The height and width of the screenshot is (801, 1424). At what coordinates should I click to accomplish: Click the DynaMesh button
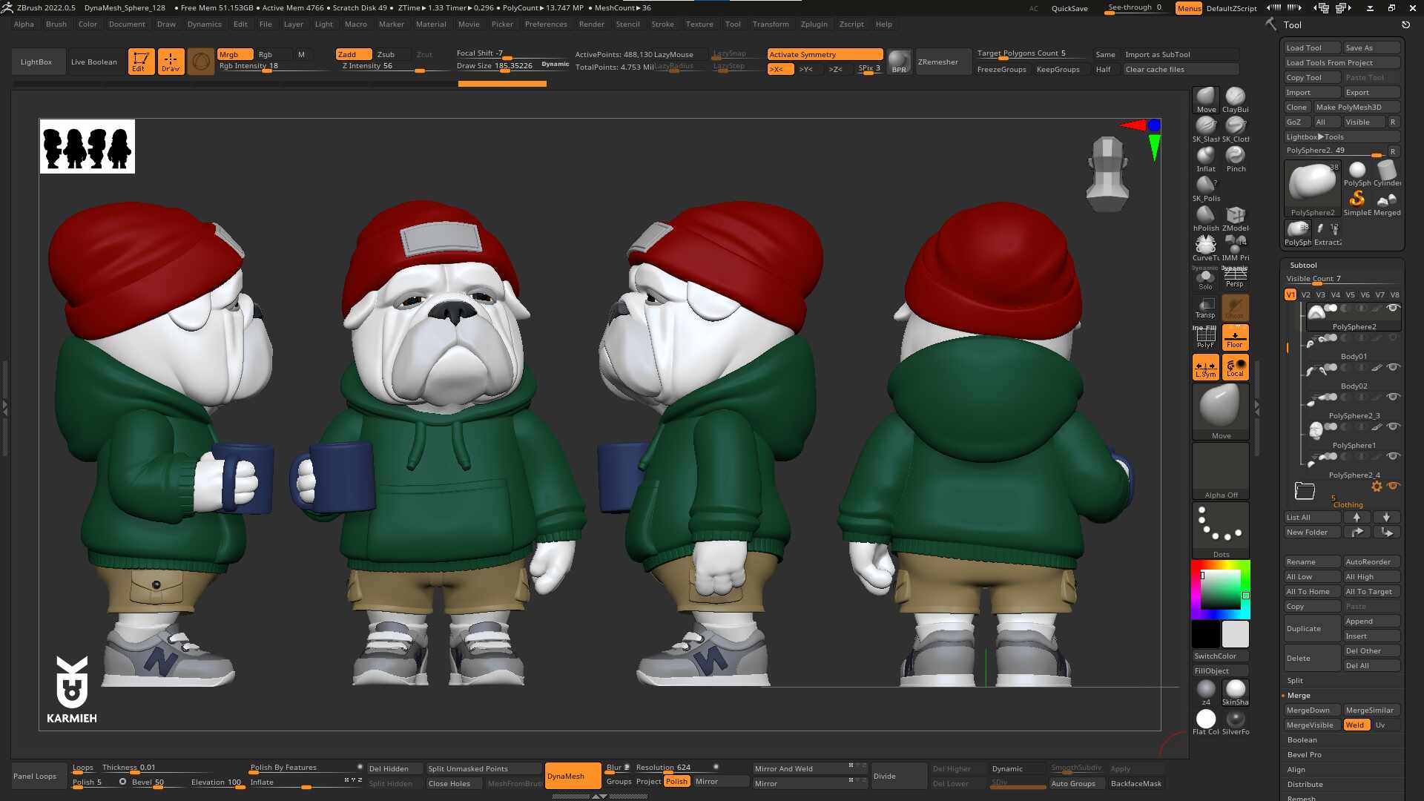[x=566, y=776]
